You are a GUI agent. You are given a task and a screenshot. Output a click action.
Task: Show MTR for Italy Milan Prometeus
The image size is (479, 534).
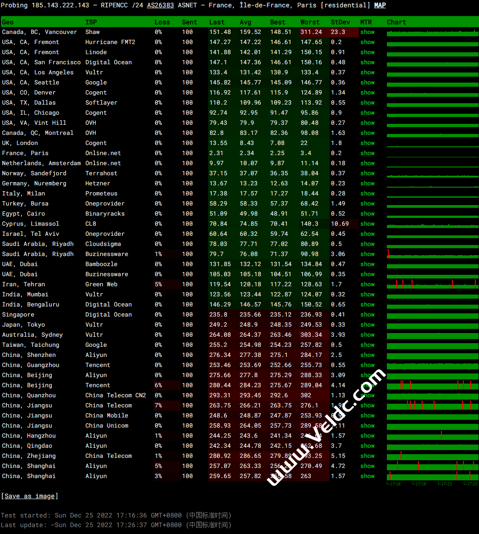(368, 194)
